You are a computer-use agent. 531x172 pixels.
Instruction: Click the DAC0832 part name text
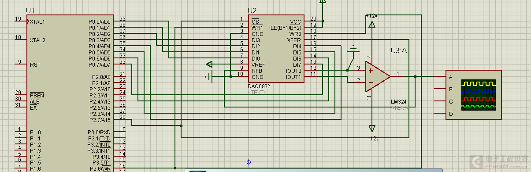(259, 86)
